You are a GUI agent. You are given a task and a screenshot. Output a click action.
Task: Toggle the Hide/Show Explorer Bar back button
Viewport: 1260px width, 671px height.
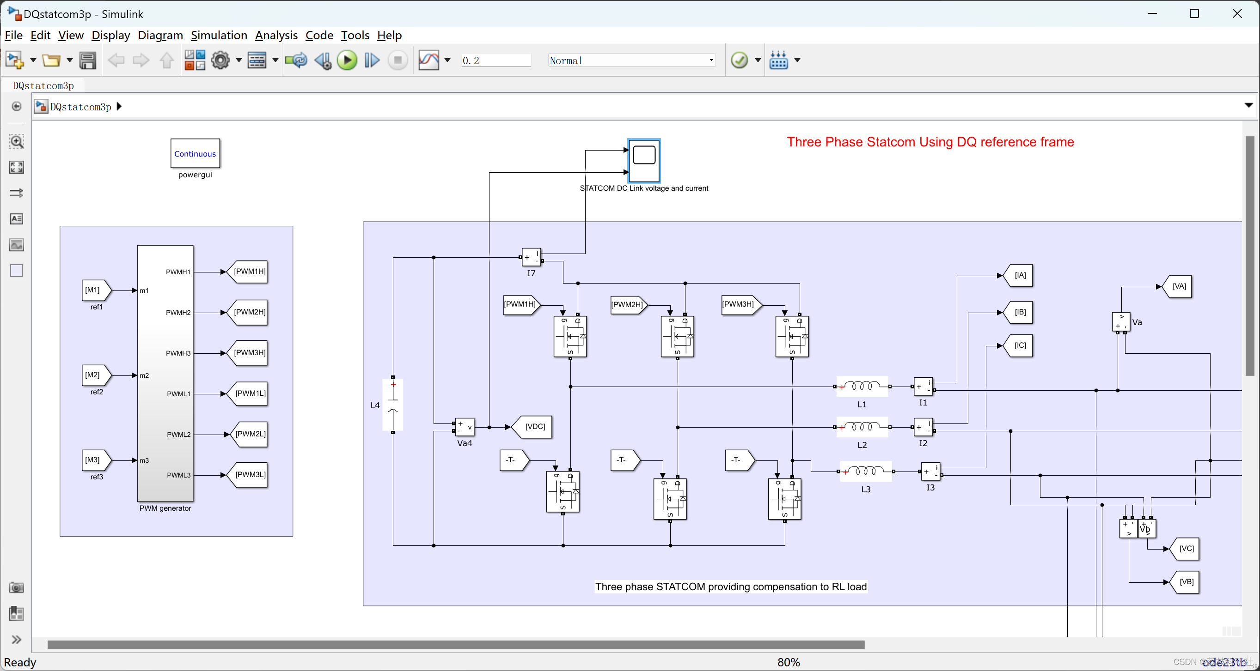pos(17,107)
